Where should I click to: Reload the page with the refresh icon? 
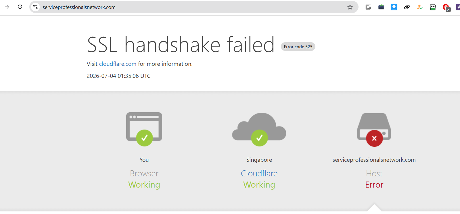20,7
